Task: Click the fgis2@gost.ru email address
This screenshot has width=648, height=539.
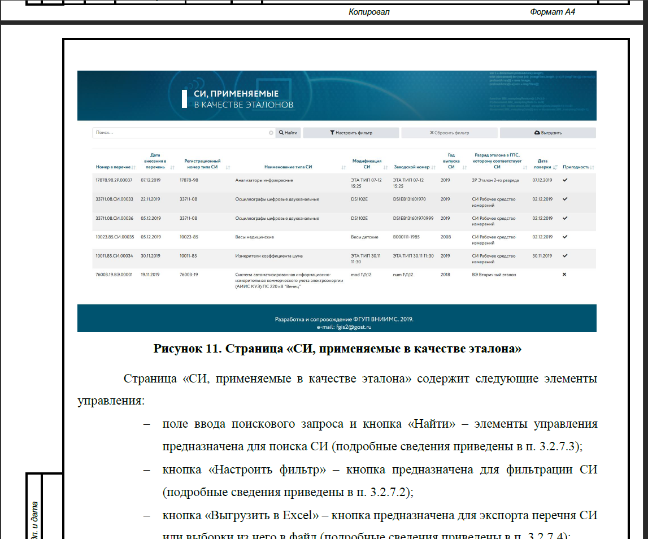Action: tap(353, 327)
